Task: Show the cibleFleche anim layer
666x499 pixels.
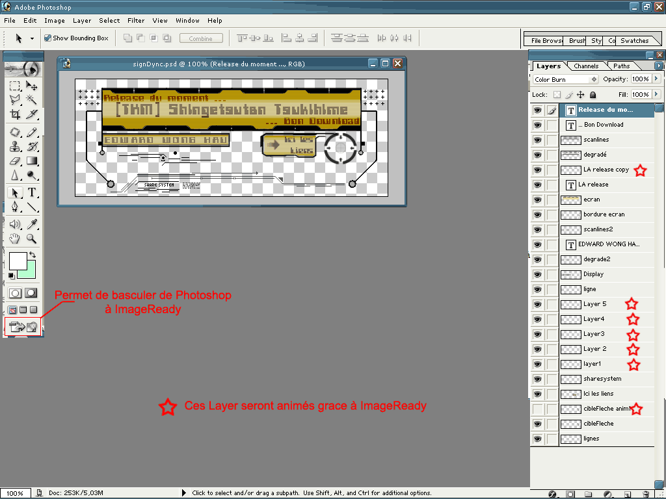Action: [x=537, y=409]
